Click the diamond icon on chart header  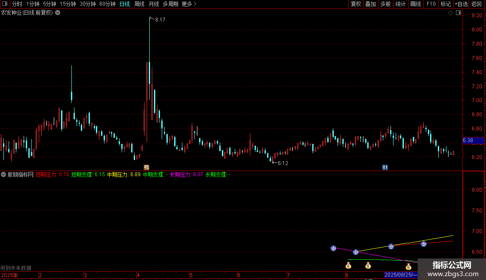[x=450, y=13]
